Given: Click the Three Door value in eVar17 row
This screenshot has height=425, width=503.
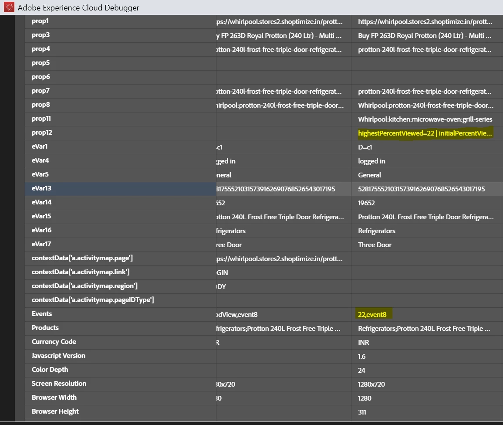Looking at the screenshot, I should coord(375,245).
